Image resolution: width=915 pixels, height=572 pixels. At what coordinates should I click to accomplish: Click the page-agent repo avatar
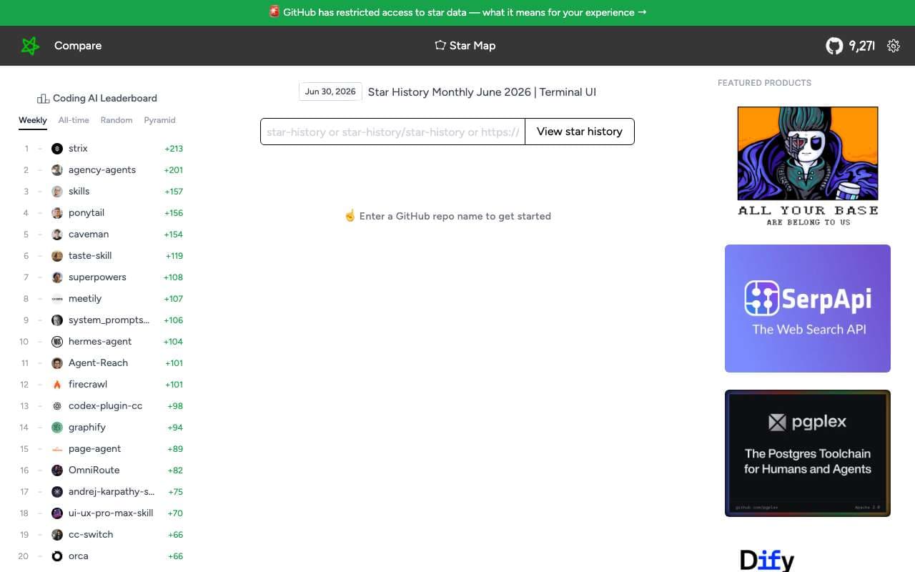[57, 449]
